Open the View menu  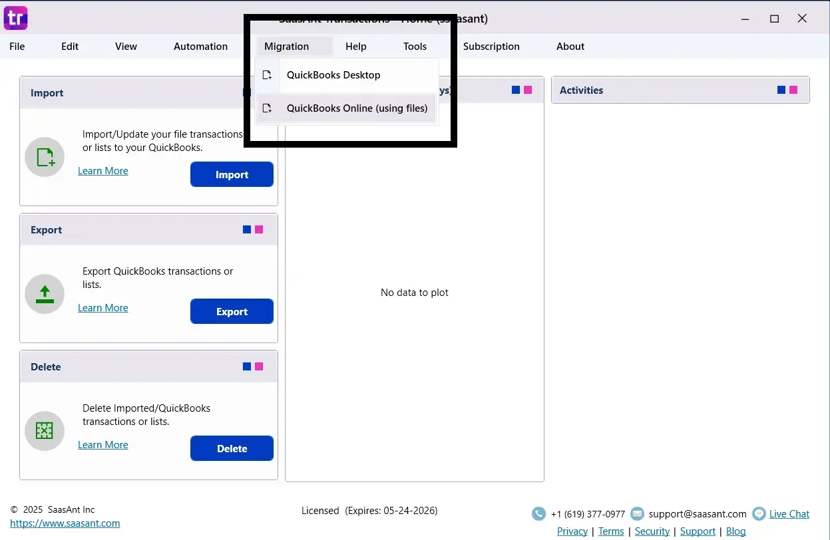click(126, 47)
